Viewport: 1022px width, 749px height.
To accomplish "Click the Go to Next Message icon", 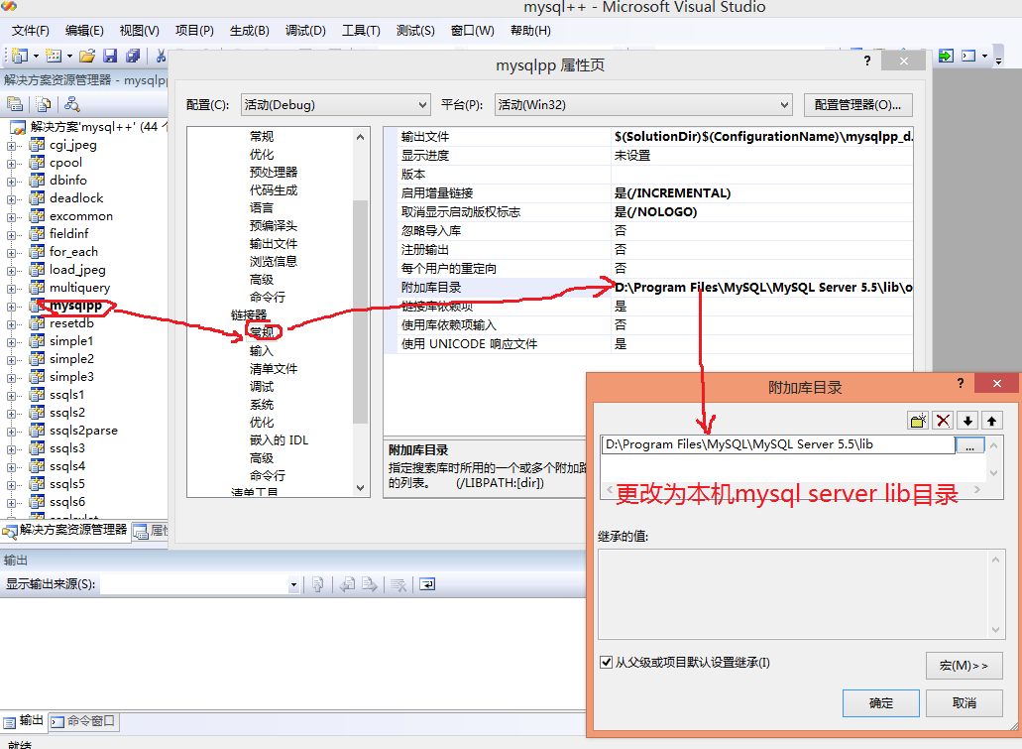I will tap(370, 584).
